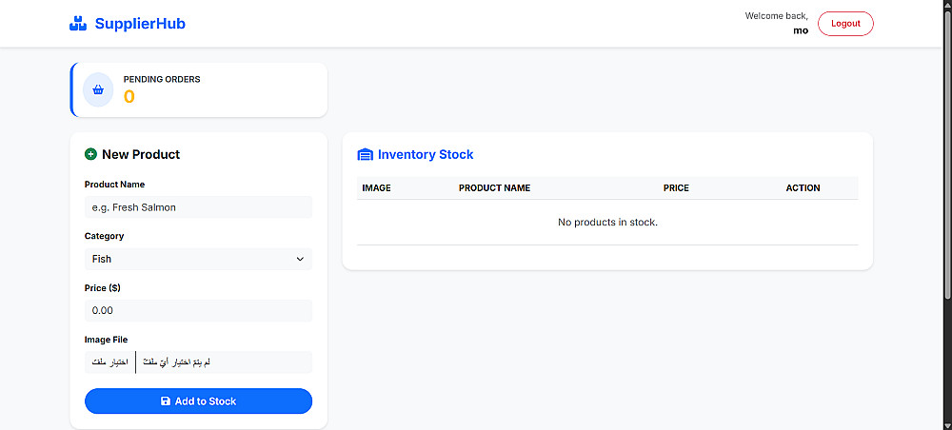
Task: Click the ACTION column header
Action: click(x=803, y=188)
